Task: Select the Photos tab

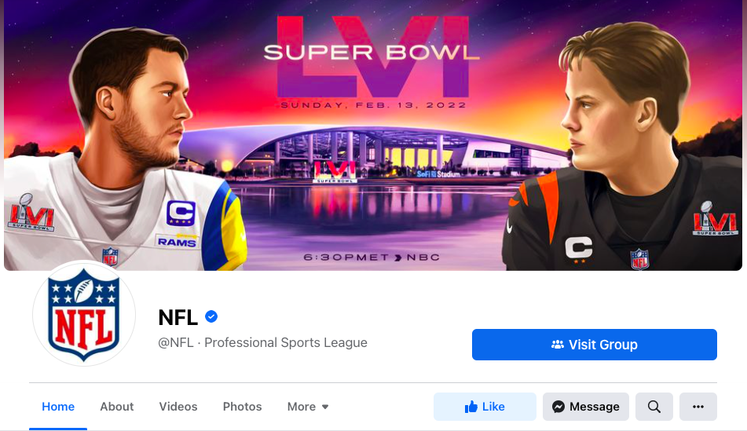Action: coord(242,407)
